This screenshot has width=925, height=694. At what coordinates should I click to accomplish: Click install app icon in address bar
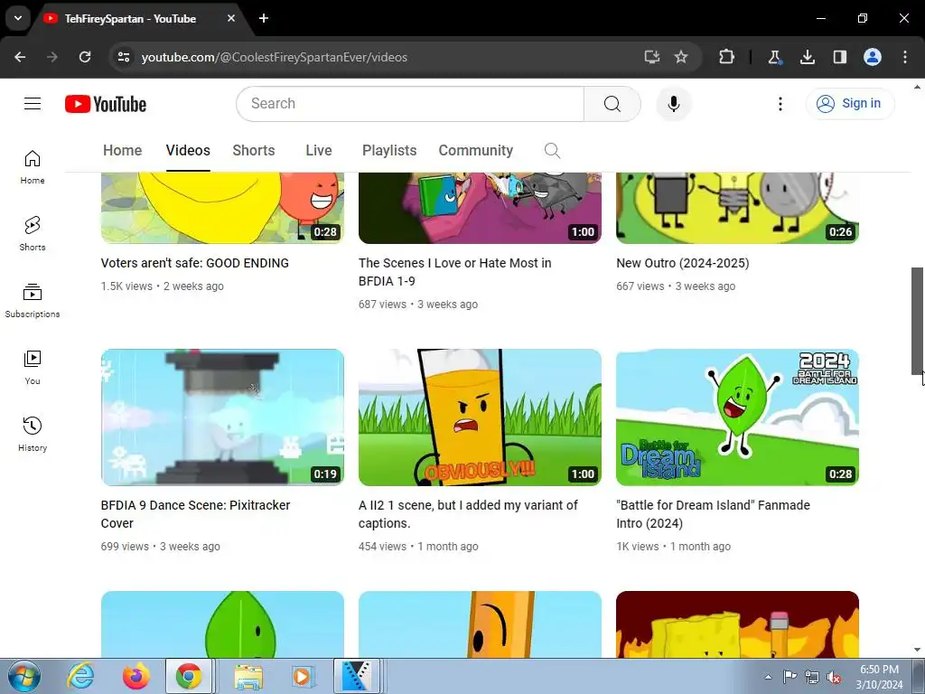pos(651,57)
